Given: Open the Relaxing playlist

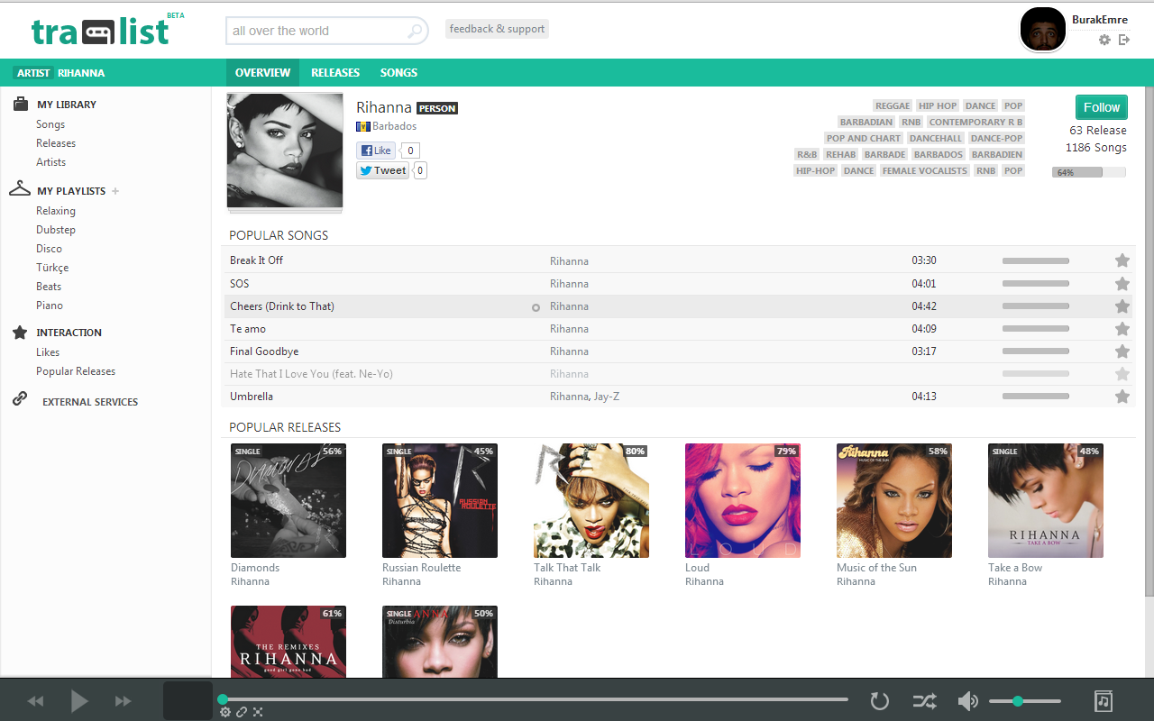Looking at the screenshot, I should [x=56, y=211].
